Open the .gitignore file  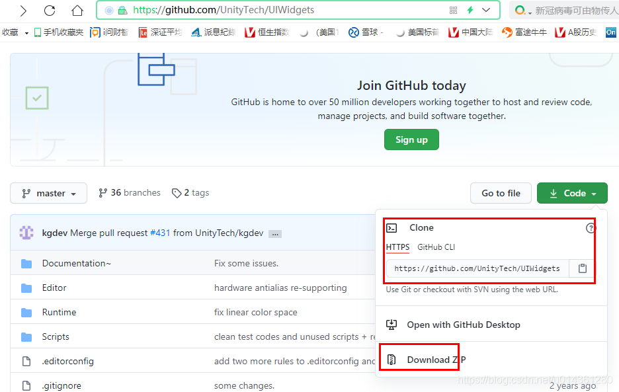pos(62,385)
